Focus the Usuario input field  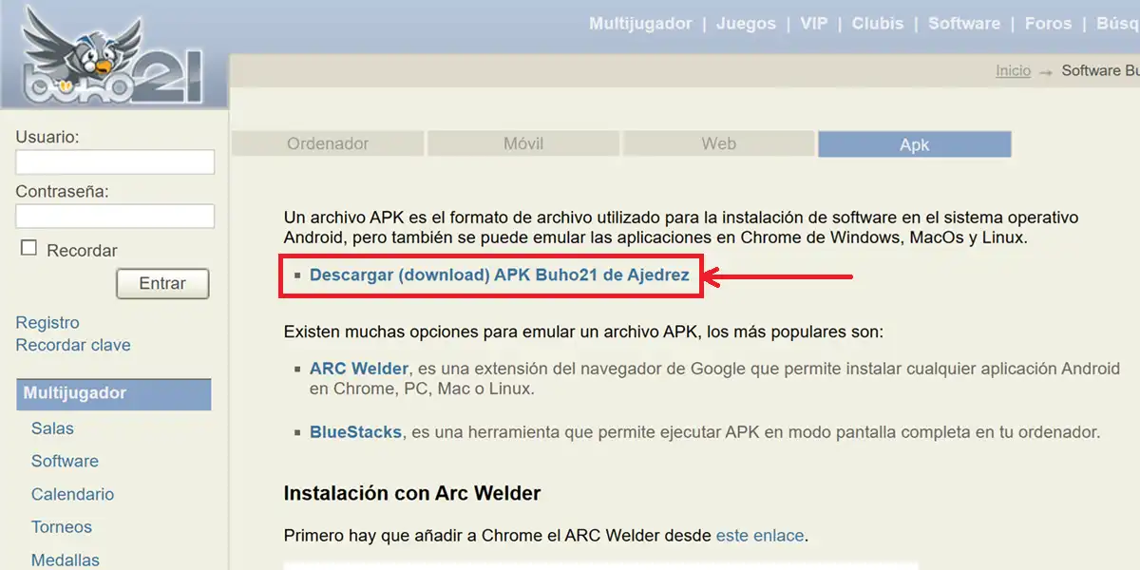coord(115,161)
